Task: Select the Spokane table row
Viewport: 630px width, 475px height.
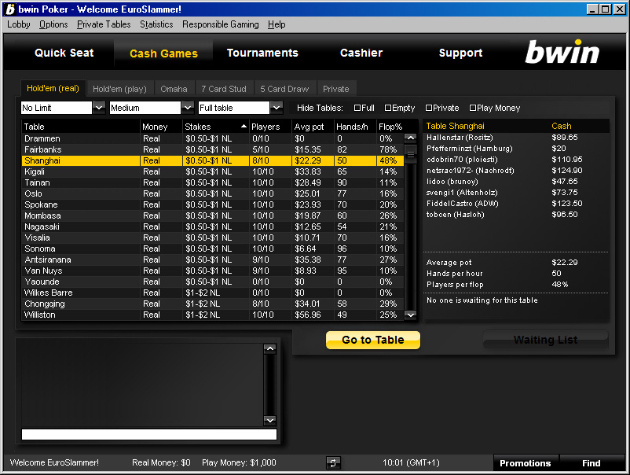Action: coord(213,204)
